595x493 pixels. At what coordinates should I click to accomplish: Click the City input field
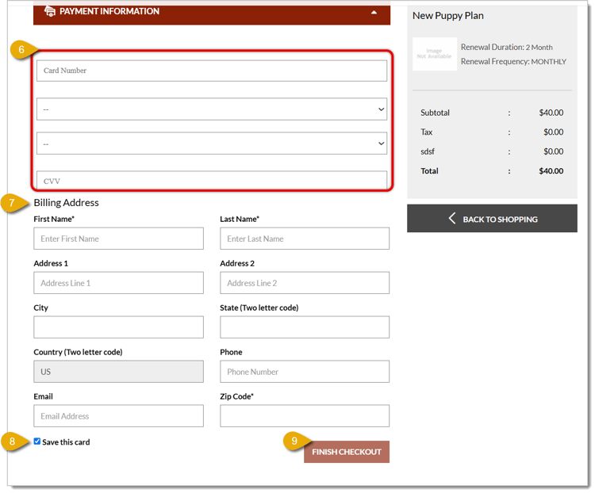pos(118,327)
